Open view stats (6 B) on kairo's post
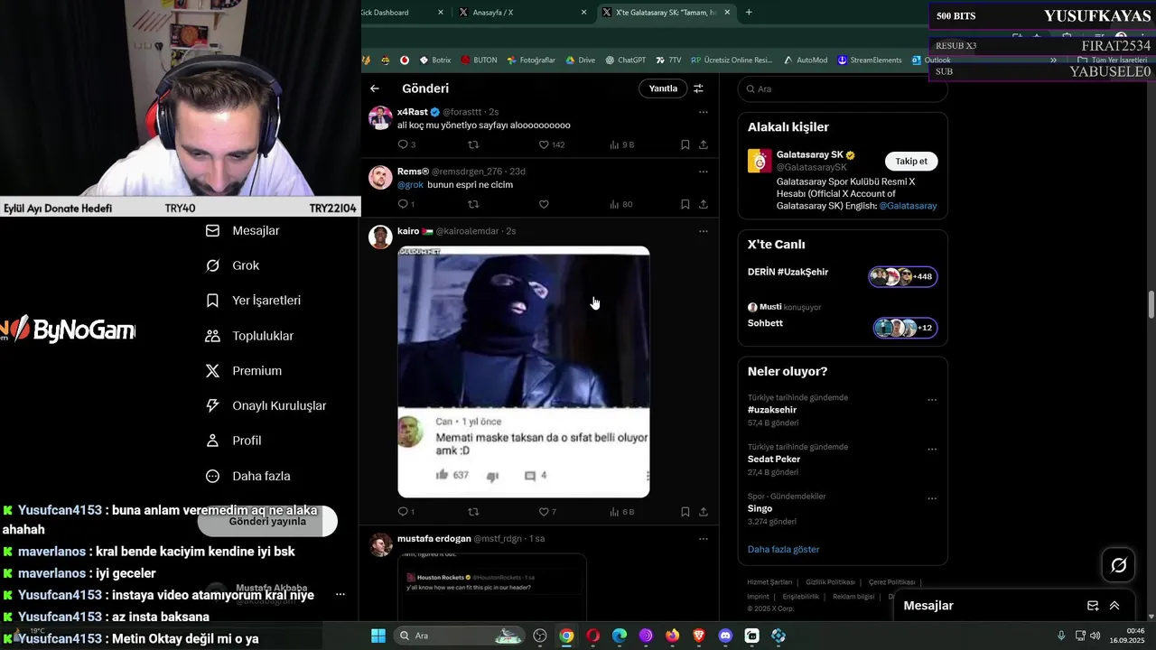The image size is (1156, 650). pos(622,512)
